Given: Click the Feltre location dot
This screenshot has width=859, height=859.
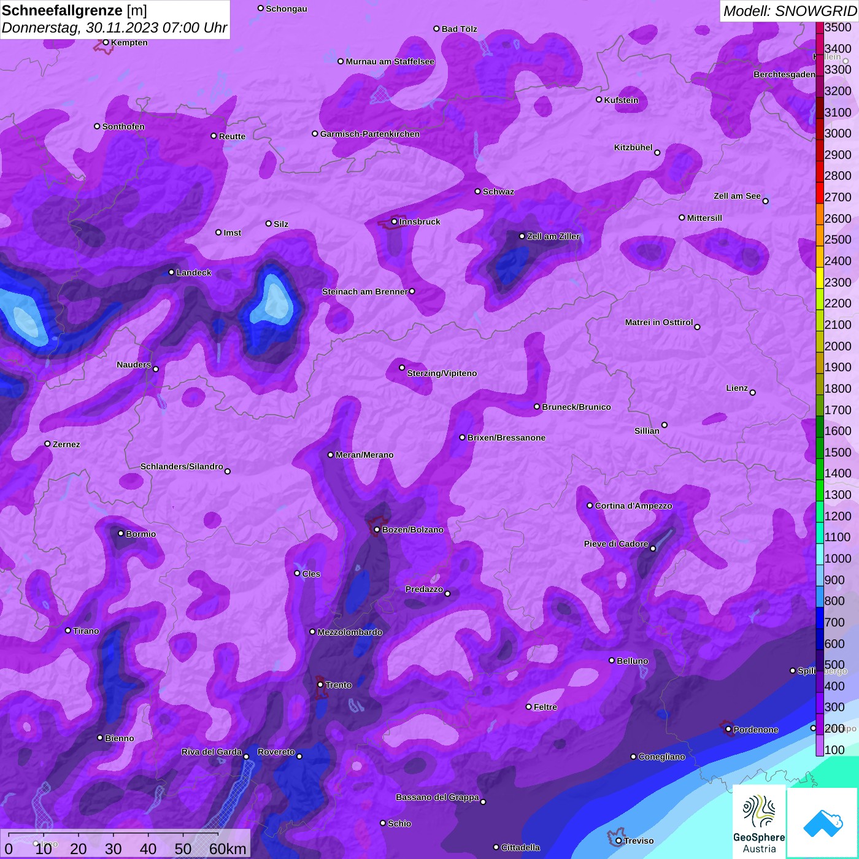Looking at the screenshot, I should coord(529,707).
